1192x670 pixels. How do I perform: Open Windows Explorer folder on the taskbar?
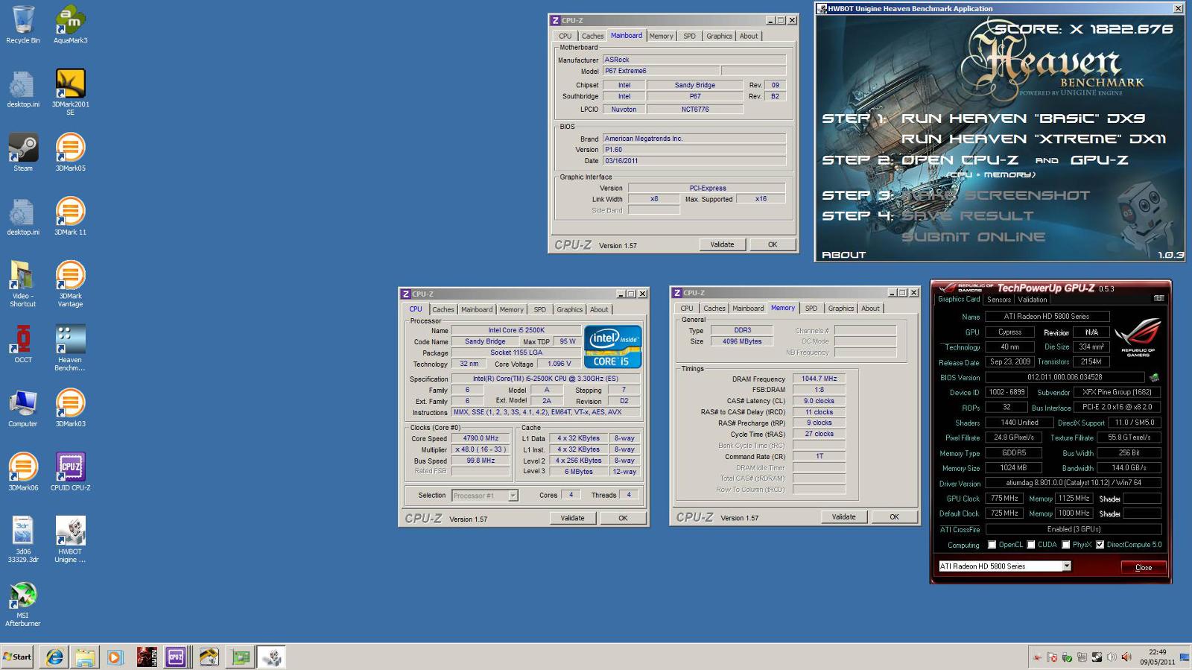coord(85,657)
